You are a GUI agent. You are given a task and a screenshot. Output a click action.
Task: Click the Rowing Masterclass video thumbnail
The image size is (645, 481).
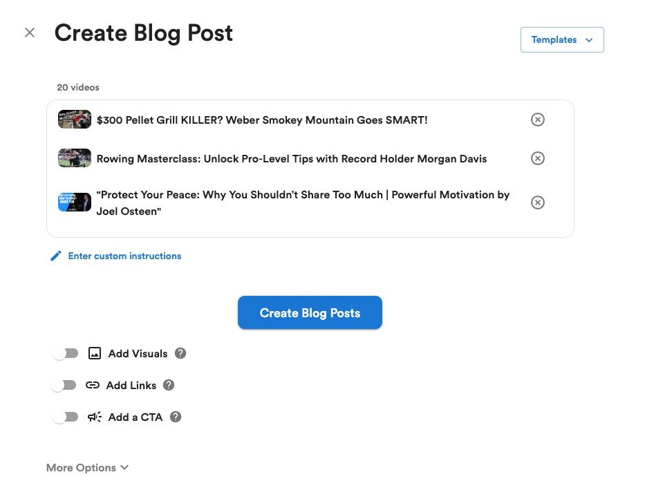[75, 158]
